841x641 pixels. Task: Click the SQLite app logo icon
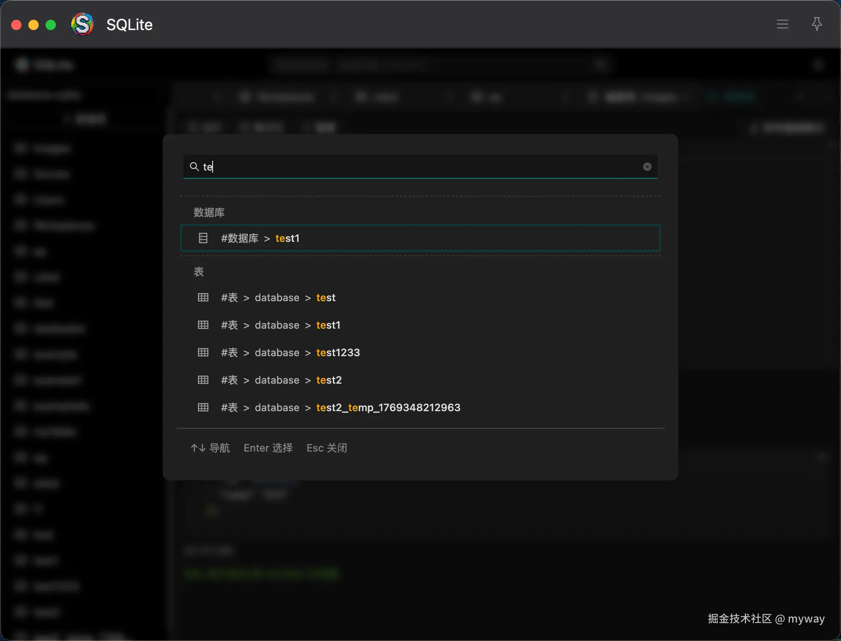[x=82, y=24]
